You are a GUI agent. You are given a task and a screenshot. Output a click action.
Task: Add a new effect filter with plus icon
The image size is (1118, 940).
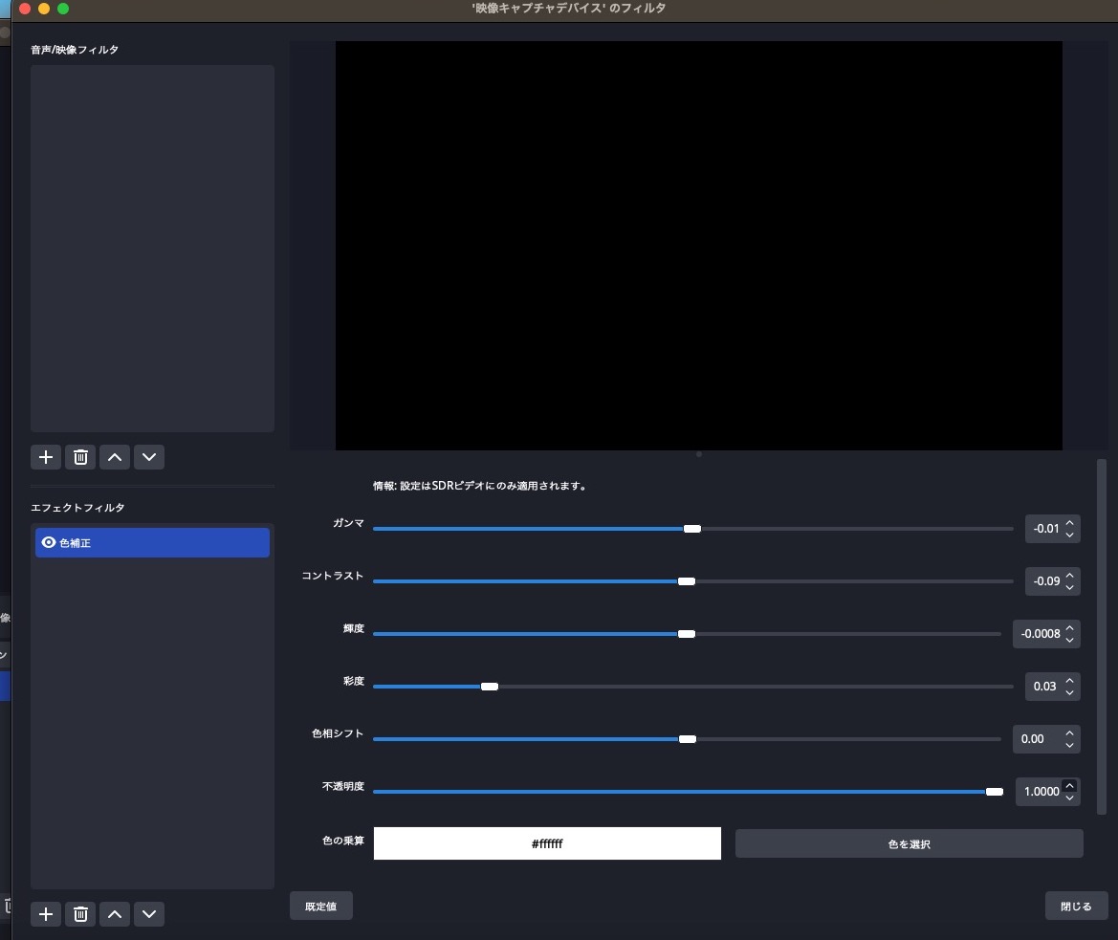(46, 913)
